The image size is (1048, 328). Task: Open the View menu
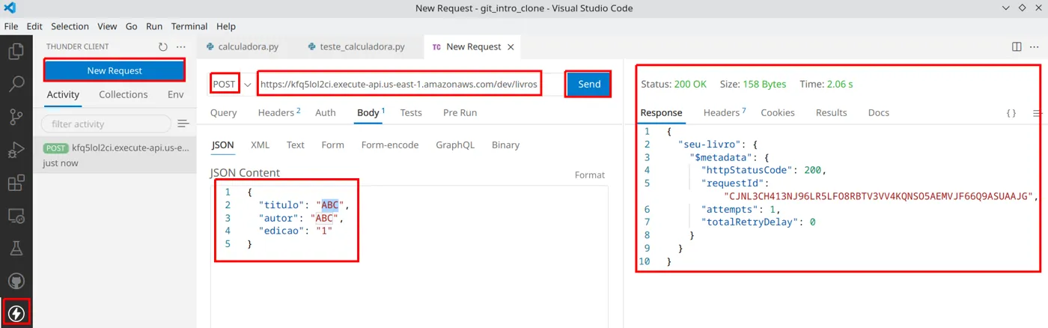(107, 26)
